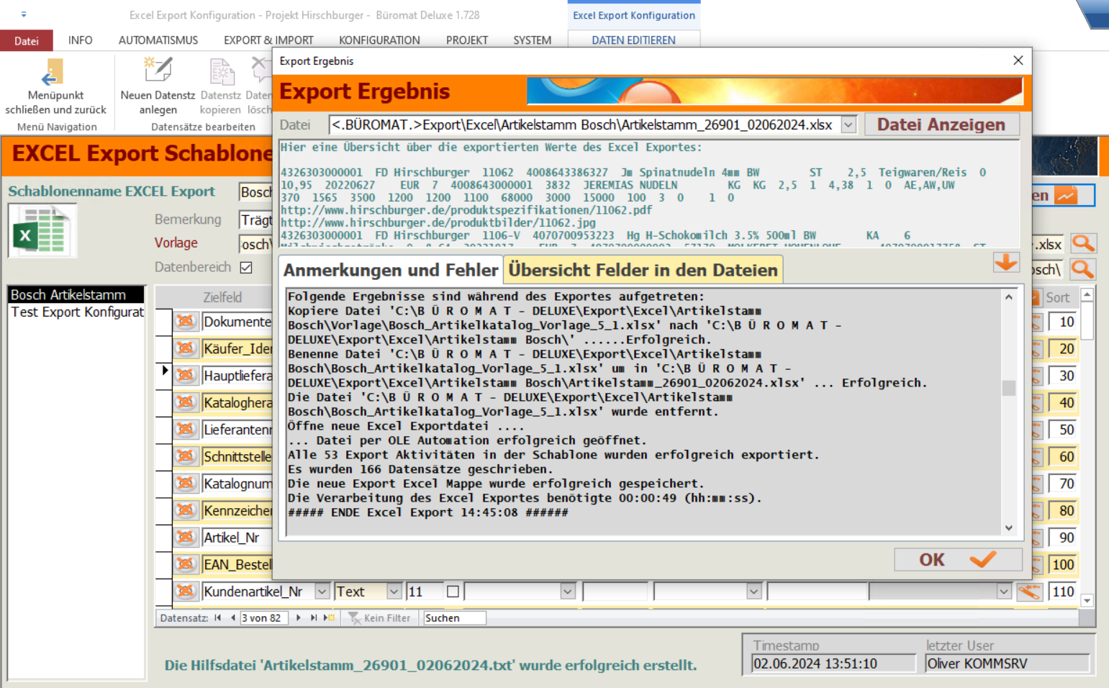1109x688 pixels.
Task: Click the log text vertical scrollbar thumb
Action: click(1008, 388)
